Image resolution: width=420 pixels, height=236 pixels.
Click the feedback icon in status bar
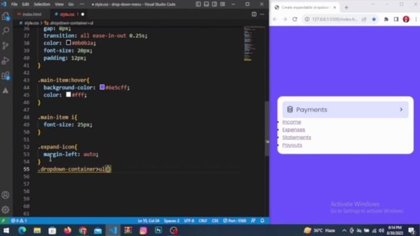(x=253, y=221)
